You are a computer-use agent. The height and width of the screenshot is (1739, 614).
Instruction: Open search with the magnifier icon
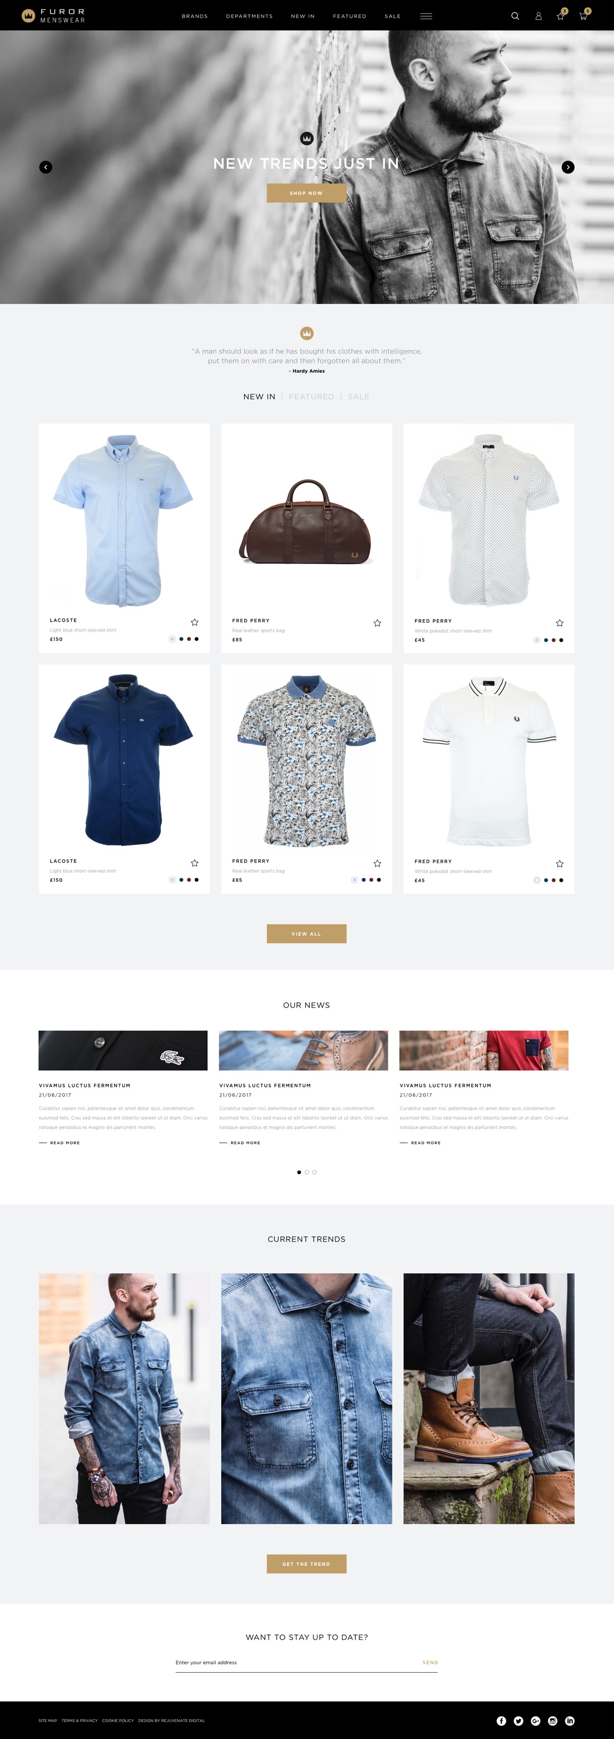point(515,16)
